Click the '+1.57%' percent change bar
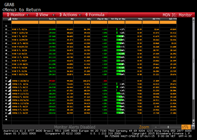This screenshot has height=140, width=197. (x=121, y=71)
